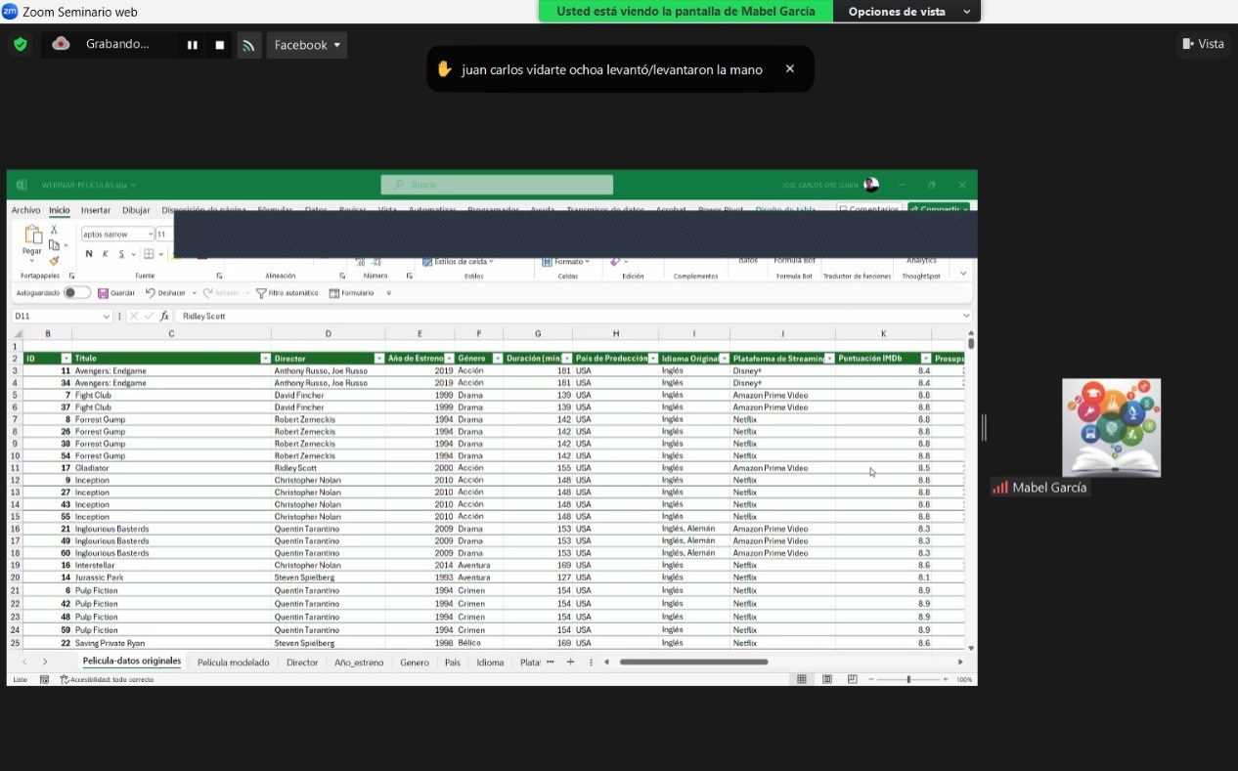
Task: Dismiss the raised hand notification
Action: coord(790,69)
